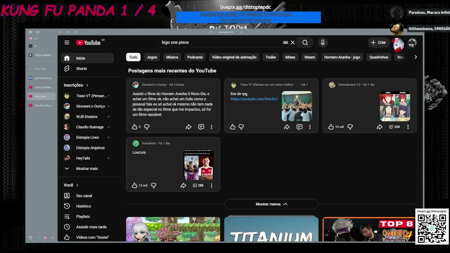Switch to 'The Fire Hun...' browser tab
The width and height of the screenshot is (450, 253).
tap(41, 105)
